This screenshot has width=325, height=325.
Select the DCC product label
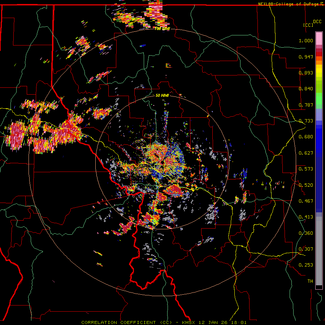(317, 22)
